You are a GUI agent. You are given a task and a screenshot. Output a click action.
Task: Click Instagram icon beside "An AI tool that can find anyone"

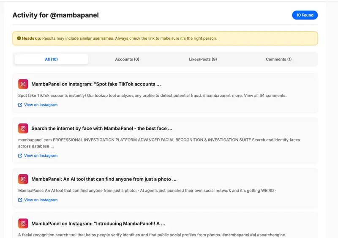pyautogui.click(x=23, y=179)
